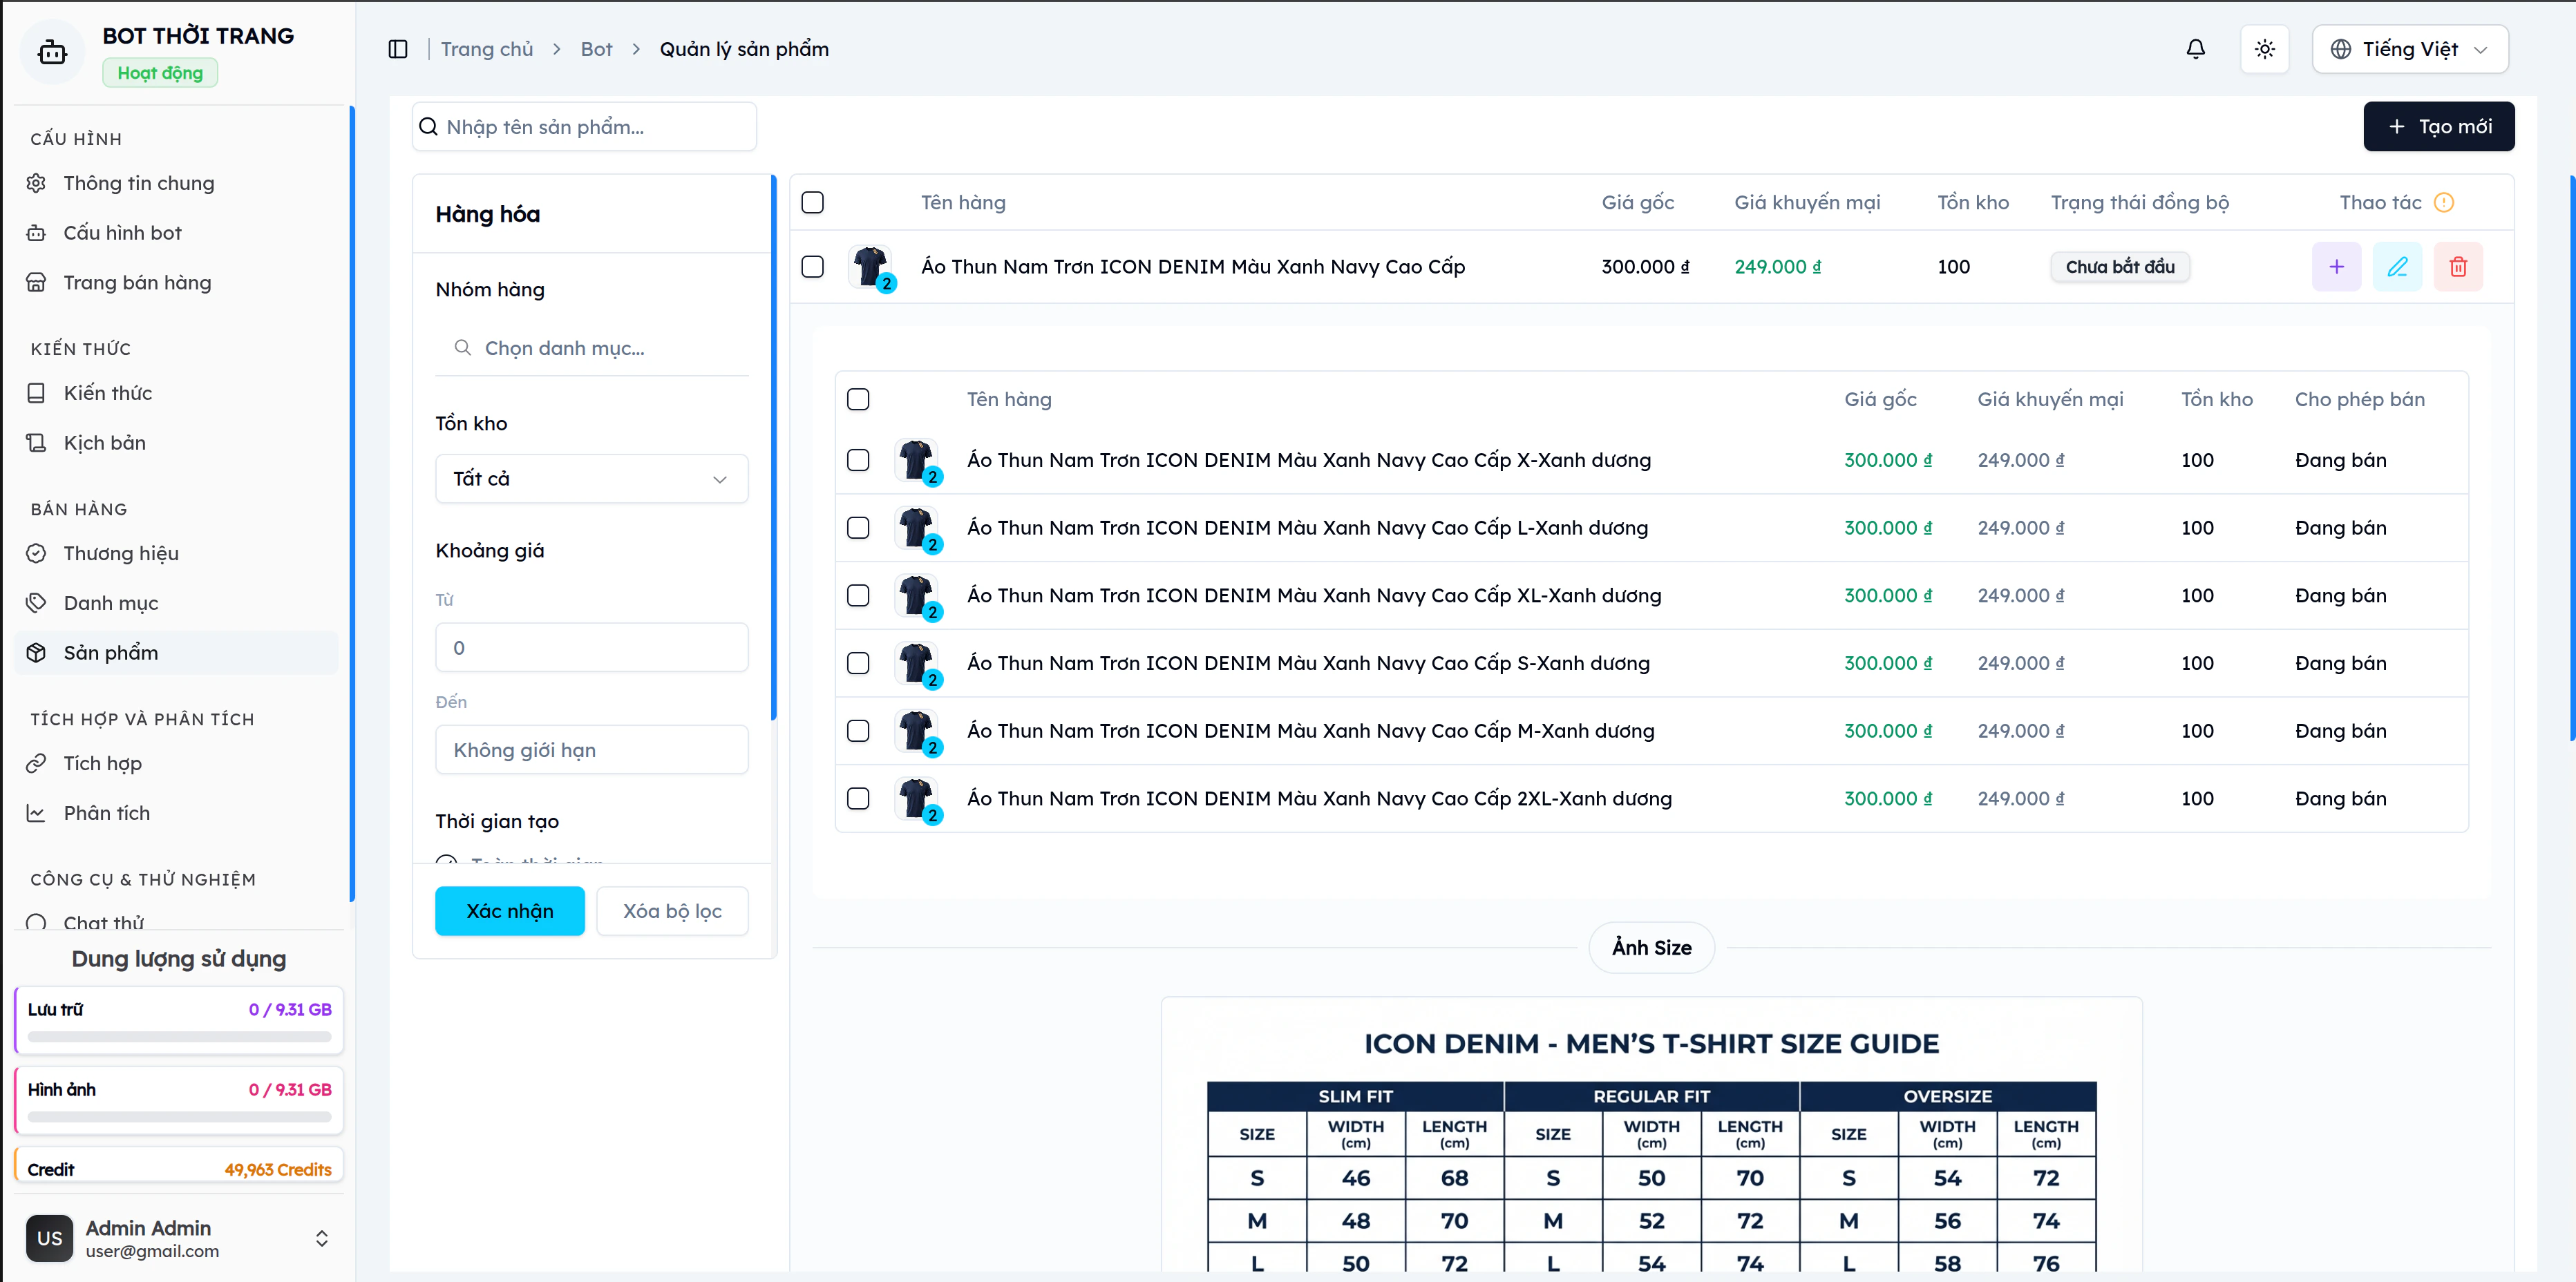The image size is (2576, 1282).
Task: Toggle light theme sun icon
Action: [x=2264, y=49]
